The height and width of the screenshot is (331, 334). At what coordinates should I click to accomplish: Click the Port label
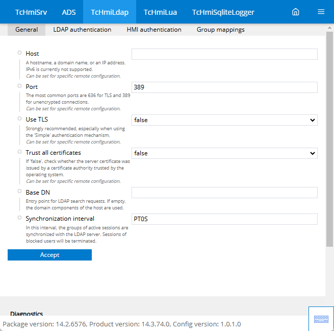coord(32,87)
